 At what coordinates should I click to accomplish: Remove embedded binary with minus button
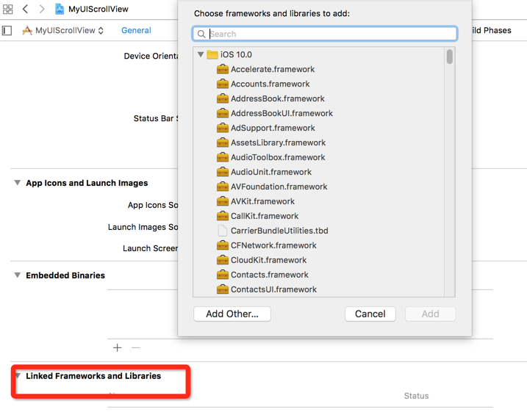click(136, 348)
